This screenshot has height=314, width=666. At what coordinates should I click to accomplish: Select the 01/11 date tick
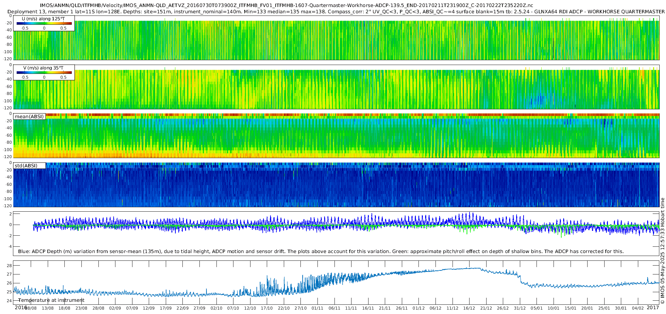click(317, 308)
